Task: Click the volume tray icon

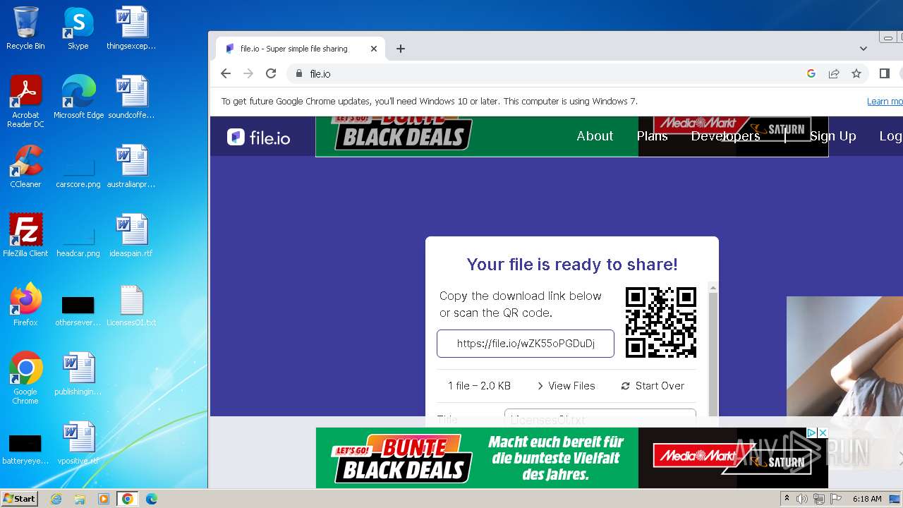Action: pyautogui.click(x=802, y=499)
